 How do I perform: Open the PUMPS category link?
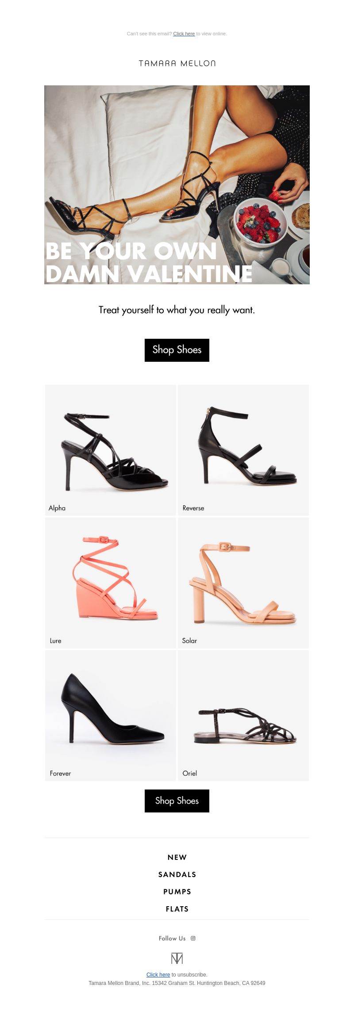177,892
